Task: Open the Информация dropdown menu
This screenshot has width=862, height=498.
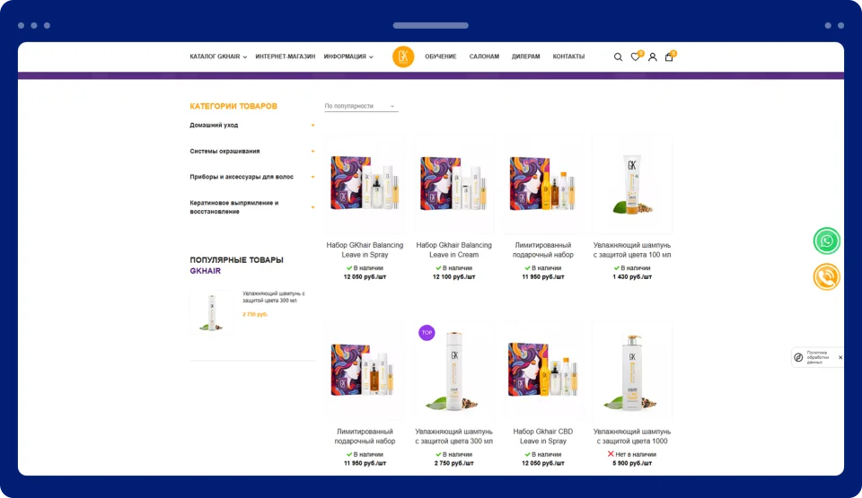Action: click(348, 57)
